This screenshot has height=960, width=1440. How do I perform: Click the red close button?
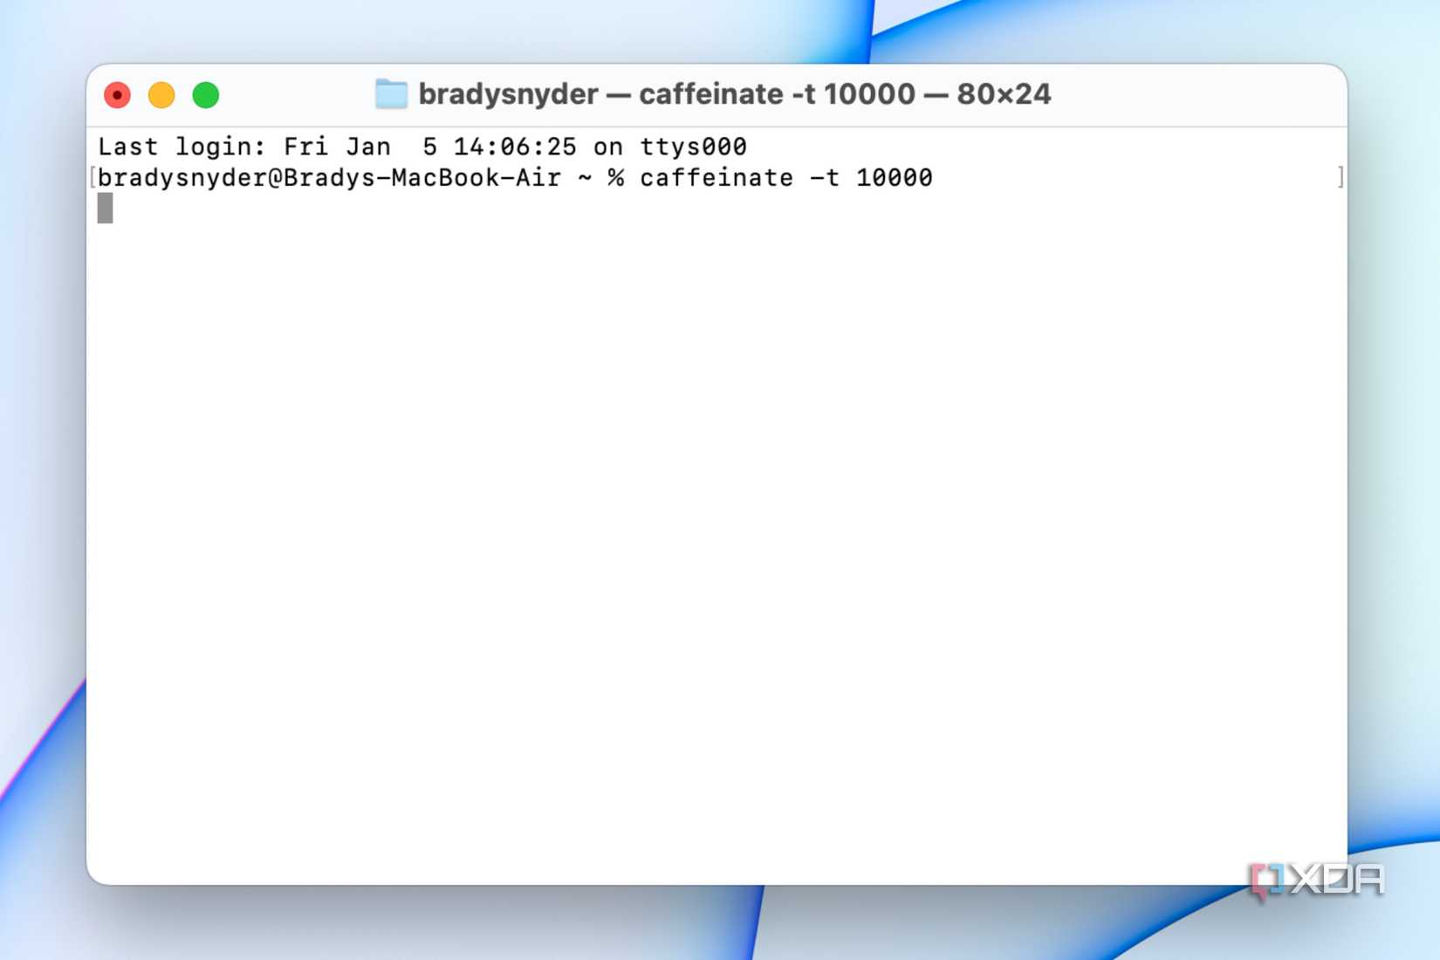coord(117,94)
